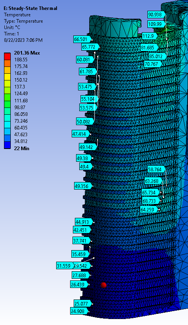Click the 81.685 probe label
Image resolution: width=188 pixels, height=325 pixels.
[x=149, y=48]
